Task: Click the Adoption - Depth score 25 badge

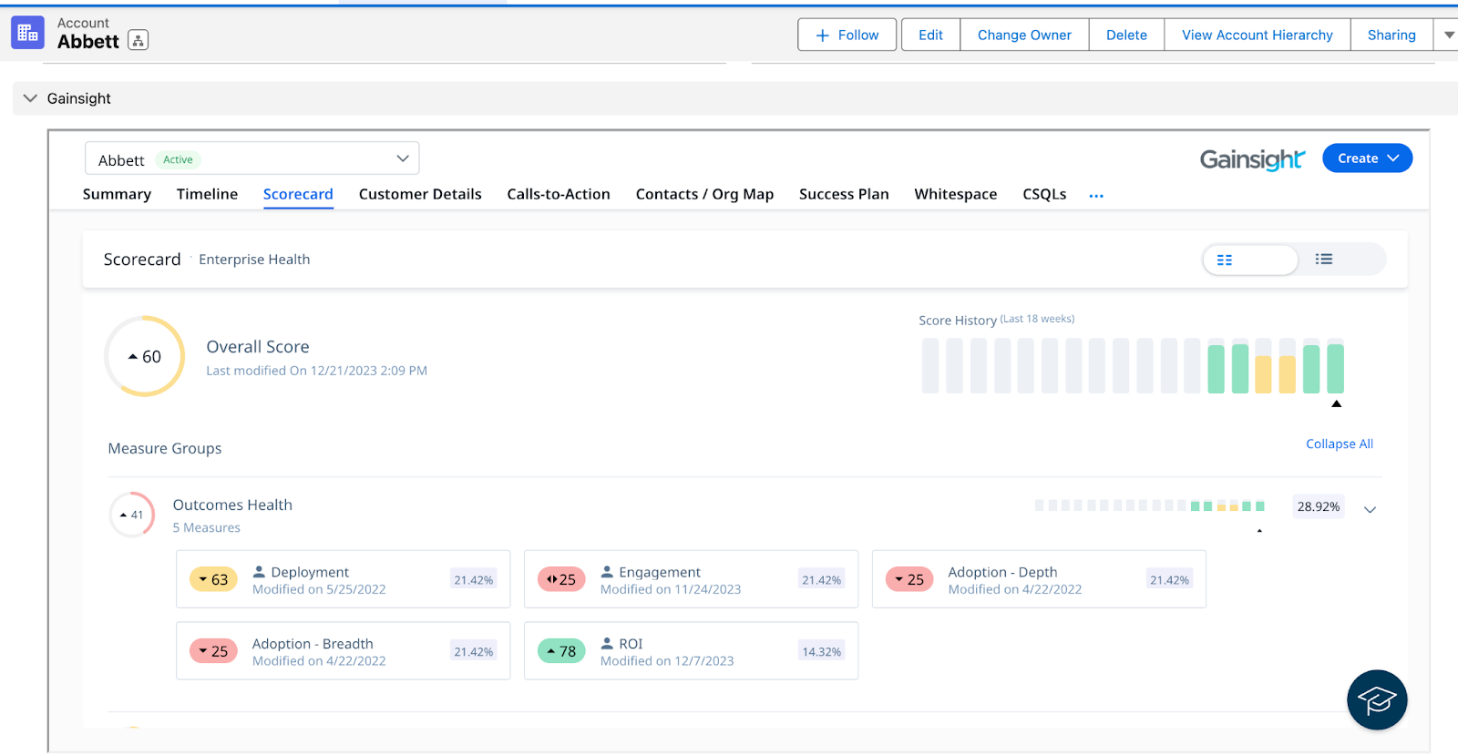Action: tap(909, 579)
